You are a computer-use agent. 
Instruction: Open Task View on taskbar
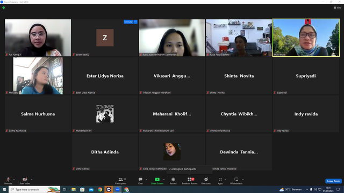[x=64, y=189]
